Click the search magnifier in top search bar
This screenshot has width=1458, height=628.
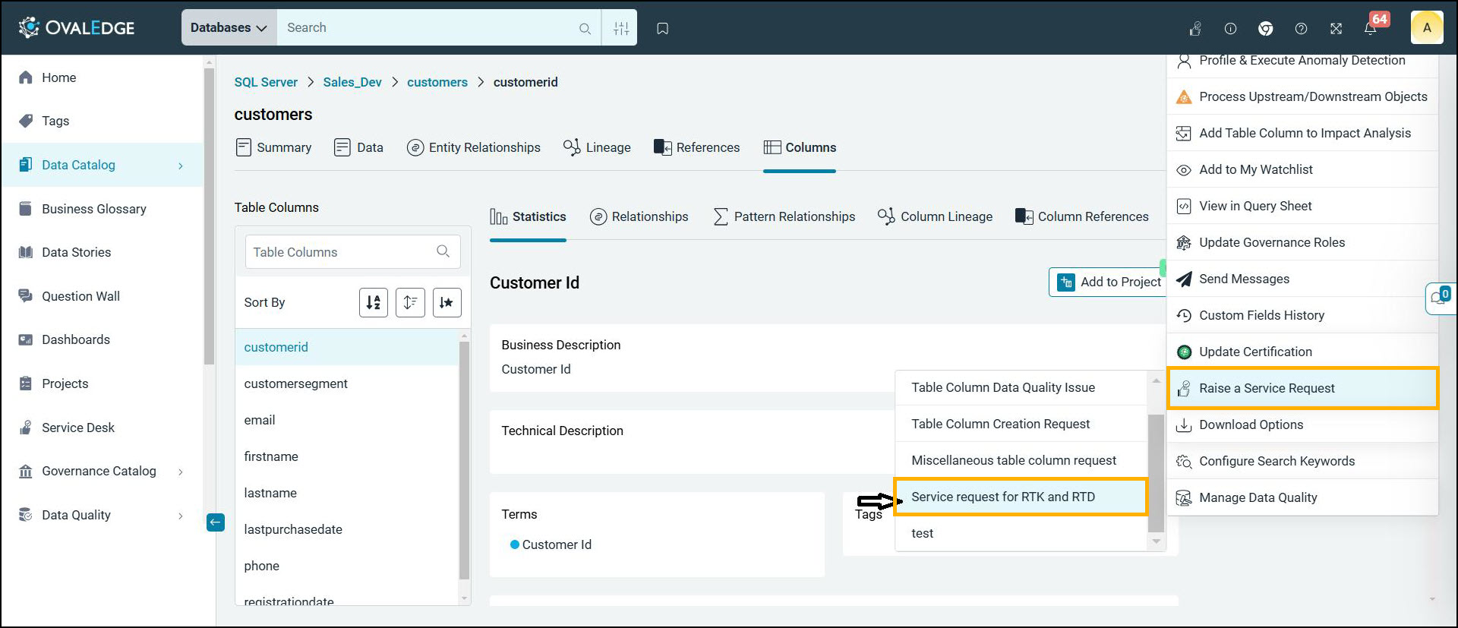[585, 28]
